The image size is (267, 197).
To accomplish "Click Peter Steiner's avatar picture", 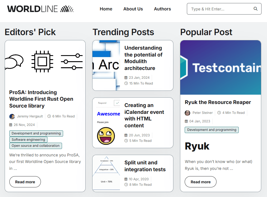I will (x=187, y=113).
